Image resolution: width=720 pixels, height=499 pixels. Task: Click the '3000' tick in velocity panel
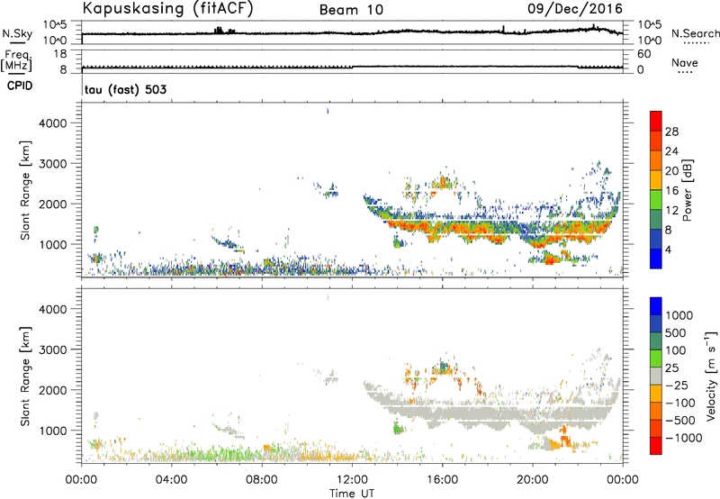click(53, 349)
